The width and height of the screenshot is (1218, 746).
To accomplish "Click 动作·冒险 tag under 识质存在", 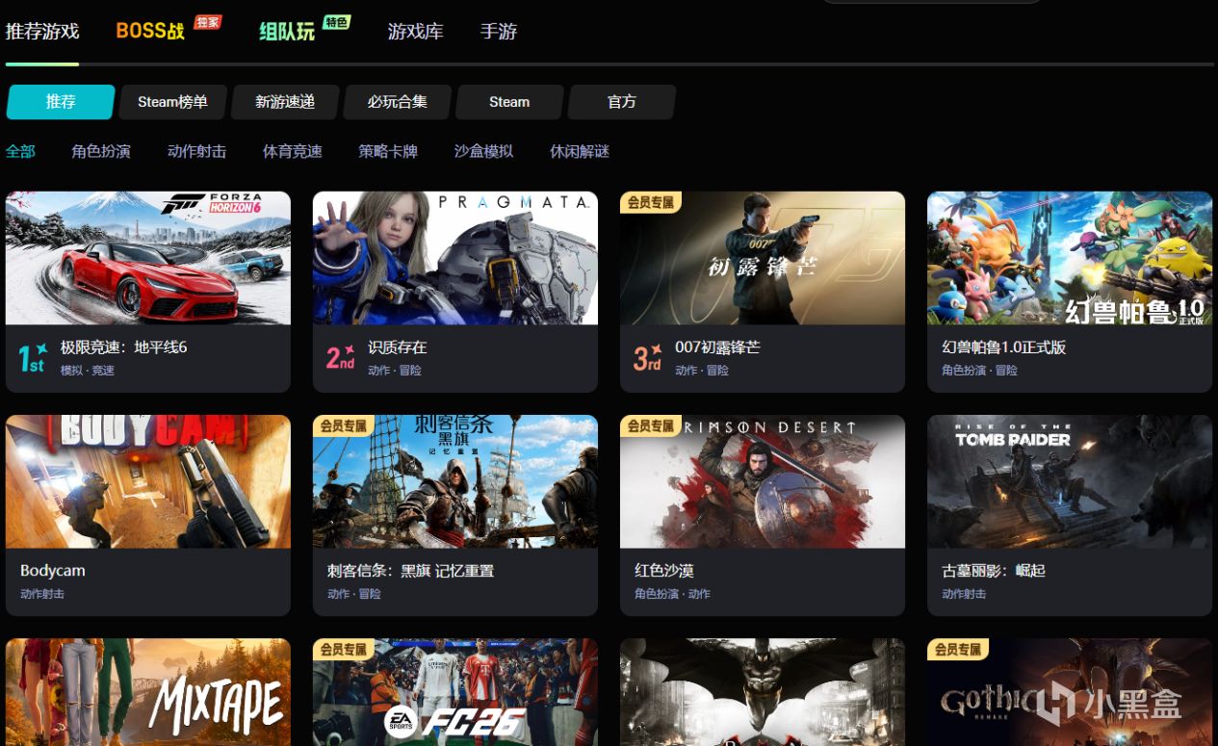I will [395, 371].
